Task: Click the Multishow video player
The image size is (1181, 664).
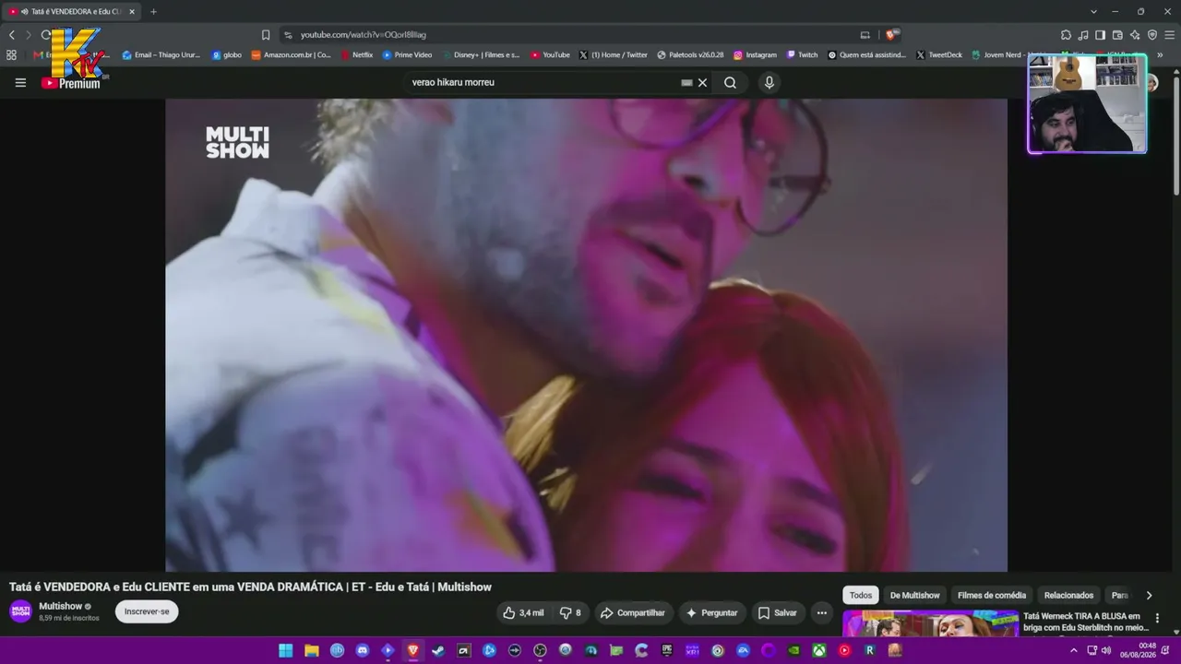Action: 586,335
